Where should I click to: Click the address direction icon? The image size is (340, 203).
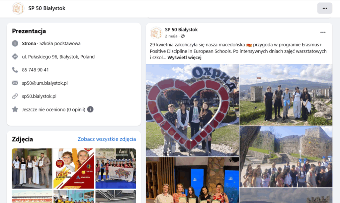tap(15, 57)
